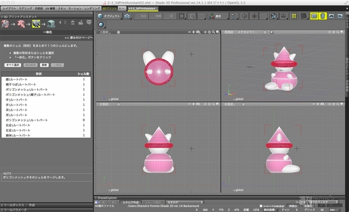This screenshot has height=212, width=349.
Task: Click the シェル数 column header
Action: [x=83, y=74]
